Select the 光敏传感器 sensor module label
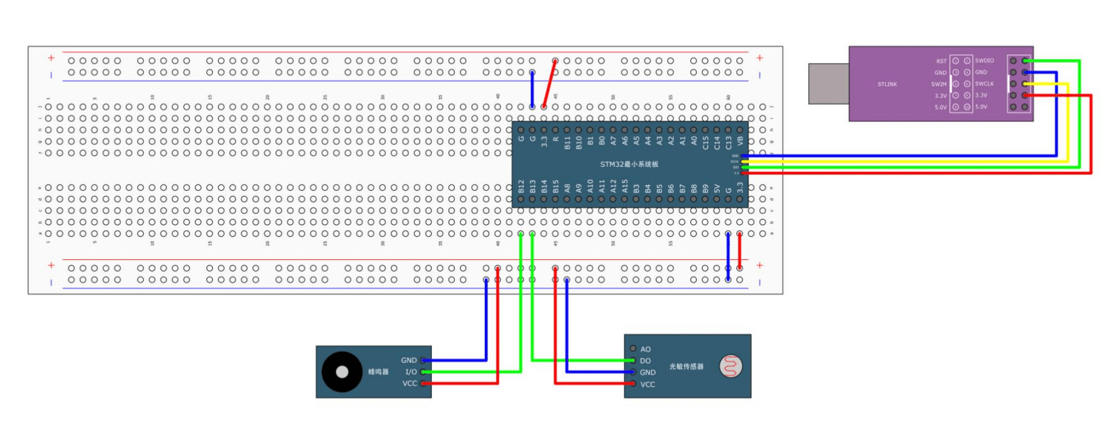This screenshot has width=1117, height=429. 687,367
